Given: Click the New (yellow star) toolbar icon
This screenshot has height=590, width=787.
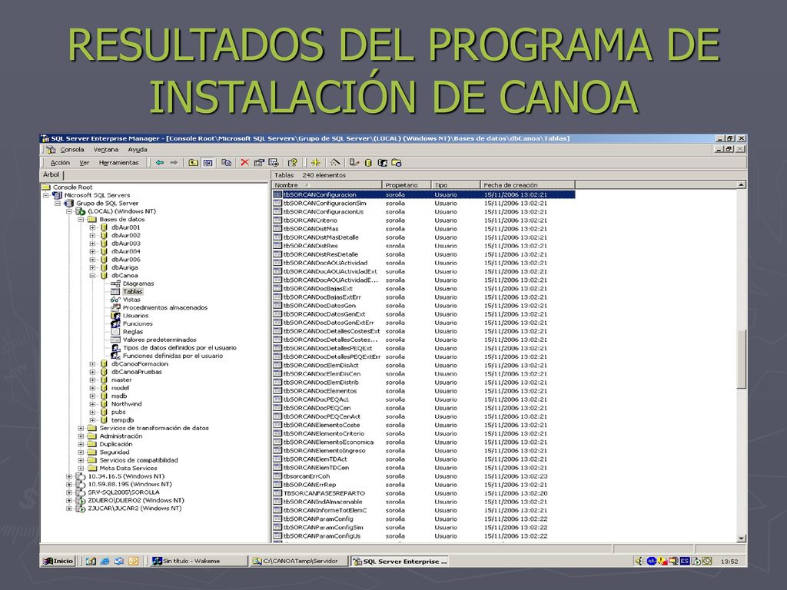Looking at the screenshot, I should [x=315, y=163].
